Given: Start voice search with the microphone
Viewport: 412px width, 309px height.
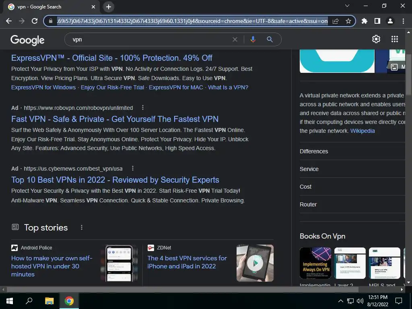Looking at the screenshot, I should coord(253,39).
